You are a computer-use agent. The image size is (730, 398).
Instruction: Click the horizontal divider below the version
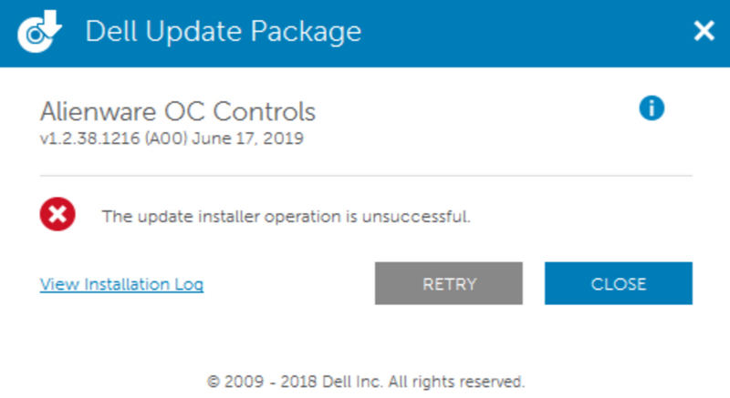coord(365,175)
